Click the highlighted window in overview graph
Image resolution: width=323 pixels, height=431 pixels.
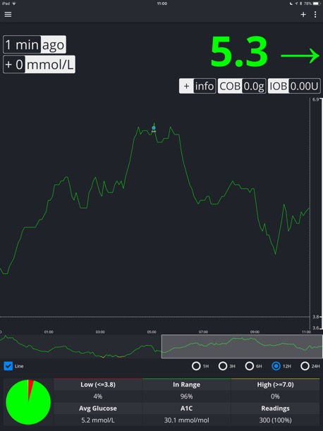(242, 346)
